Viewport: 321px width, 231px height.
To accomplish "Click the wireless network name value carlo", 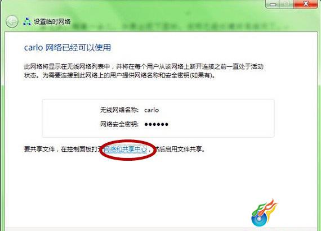I will (x=151, y=110).
